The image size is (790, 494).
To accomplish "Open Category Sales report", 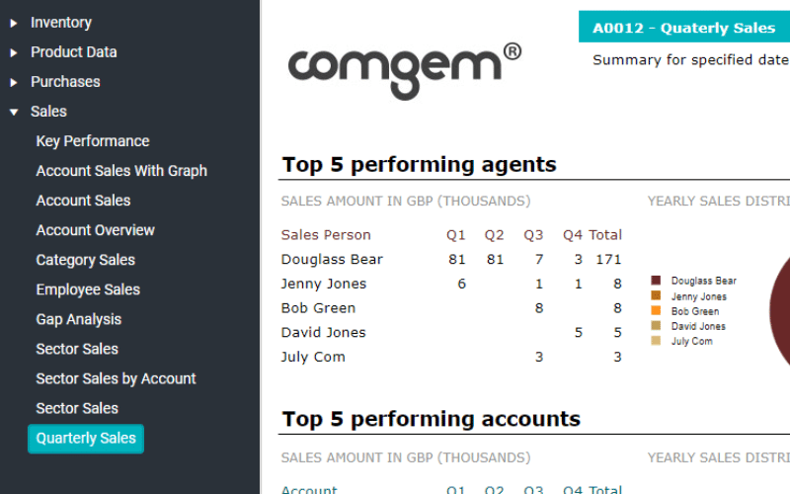I will click(86, 260).
